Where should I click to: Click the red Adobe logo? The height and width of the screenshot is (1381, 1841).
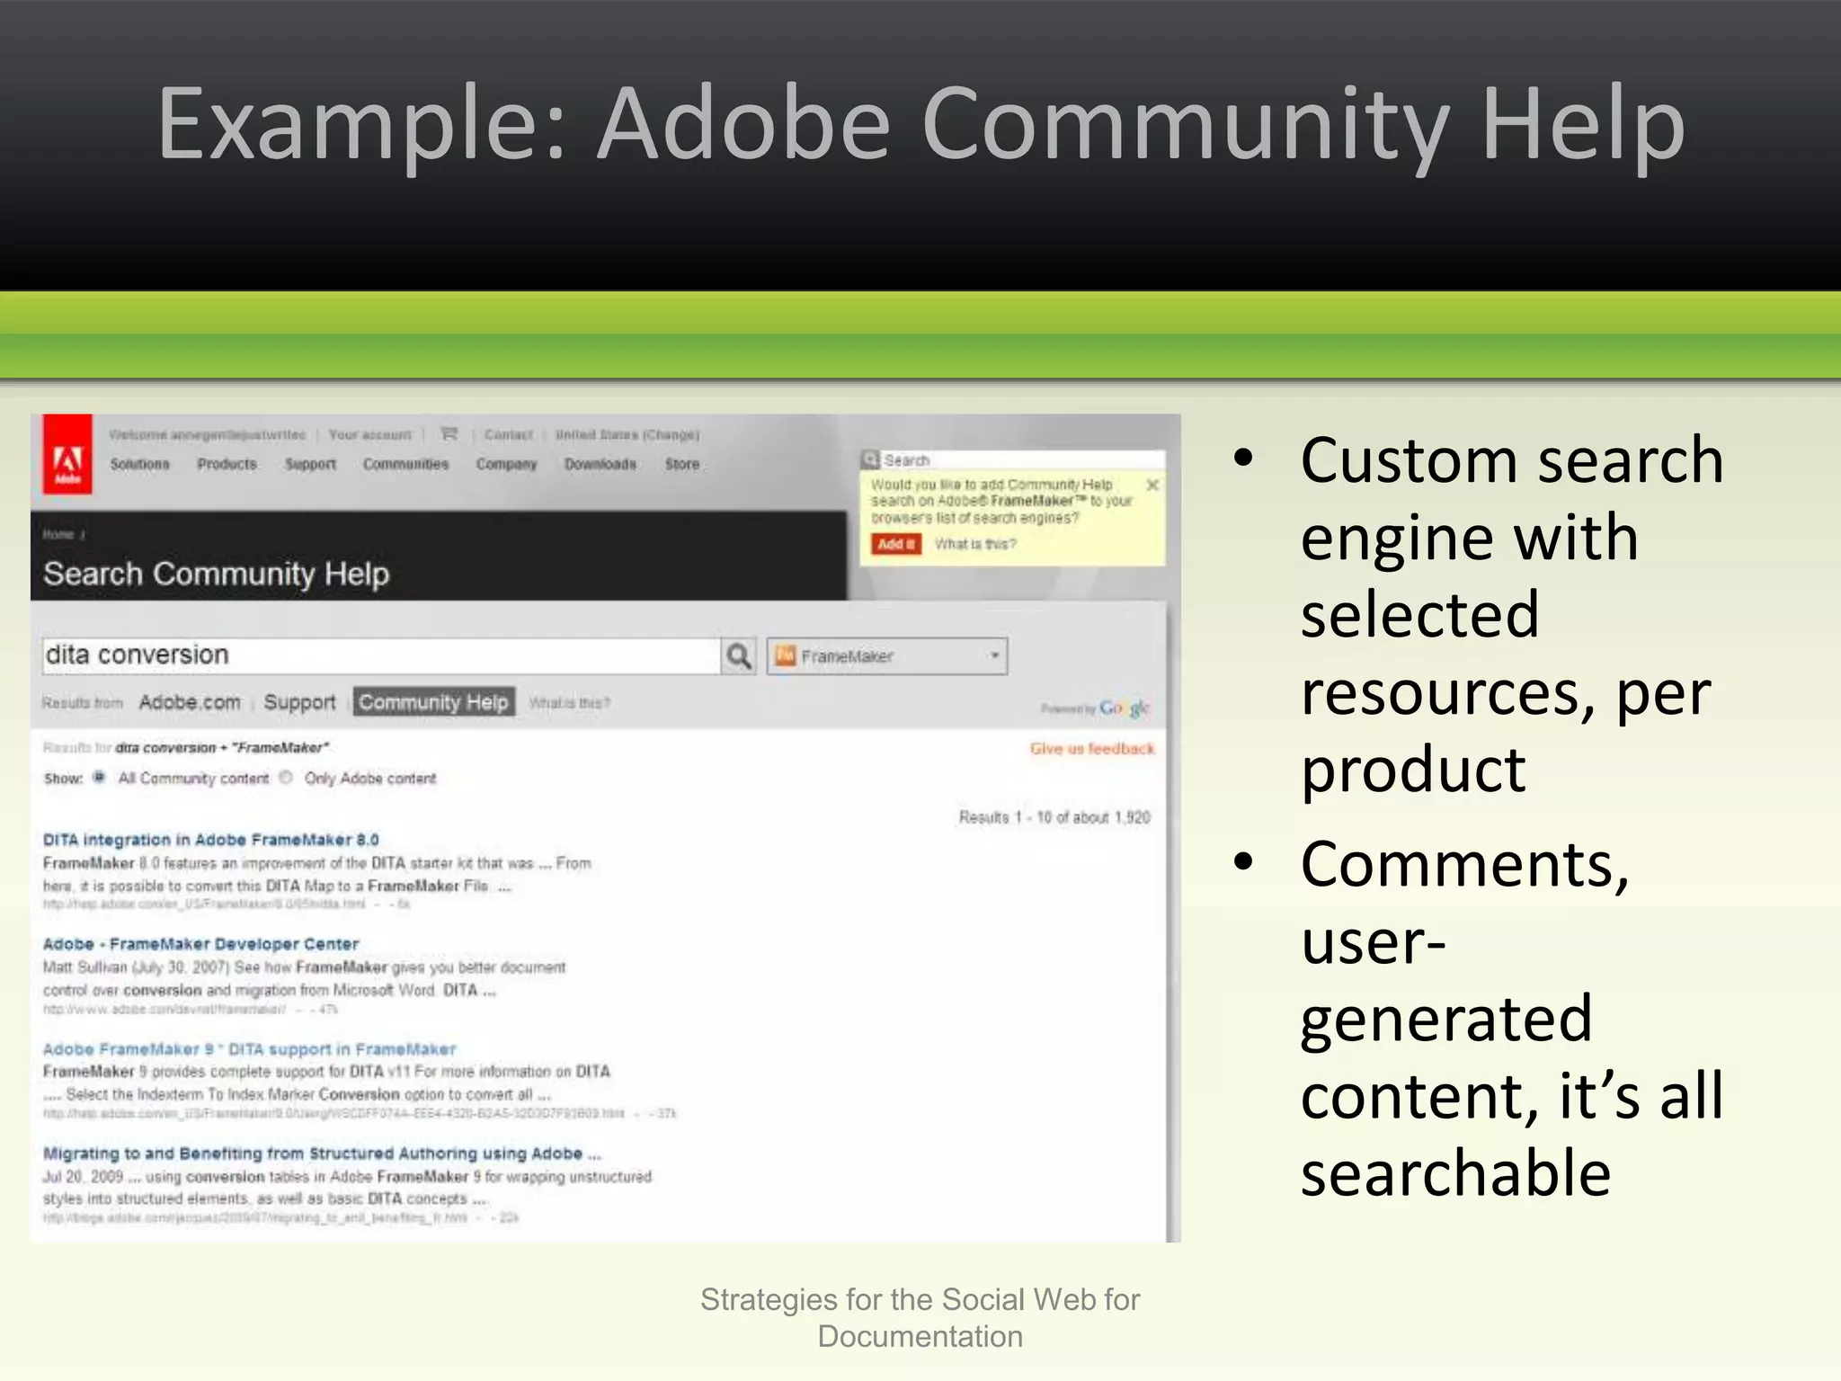coord(67,454)
